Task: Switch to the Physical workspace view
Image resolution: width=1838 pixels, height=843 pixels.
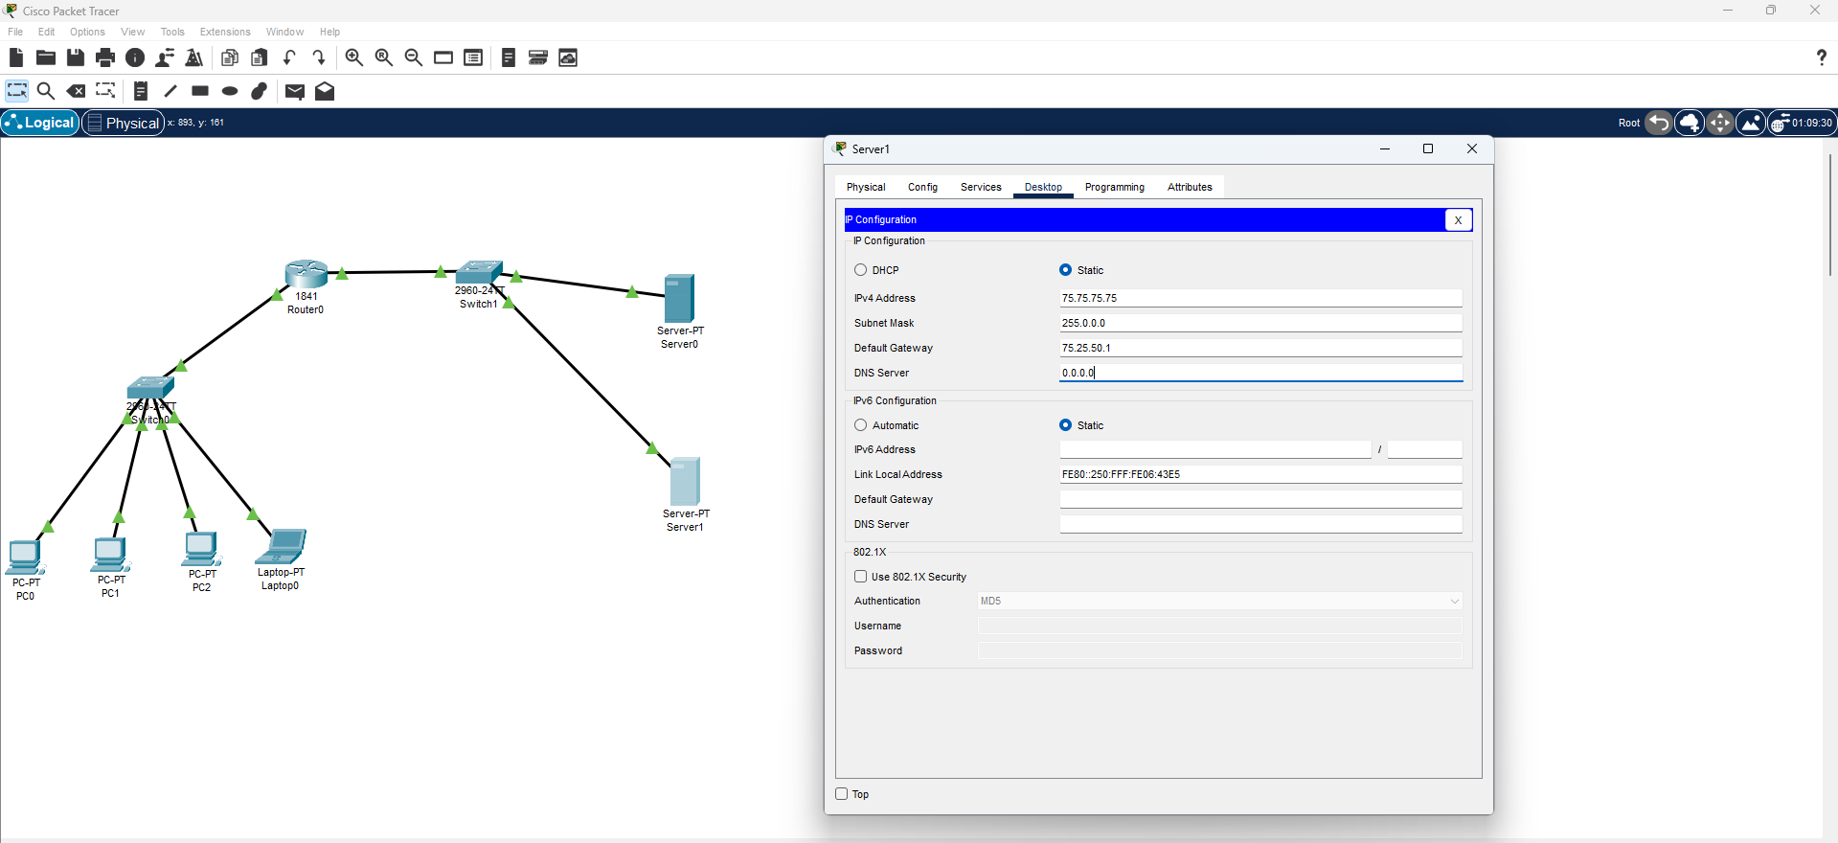Action: click(124, 123)
